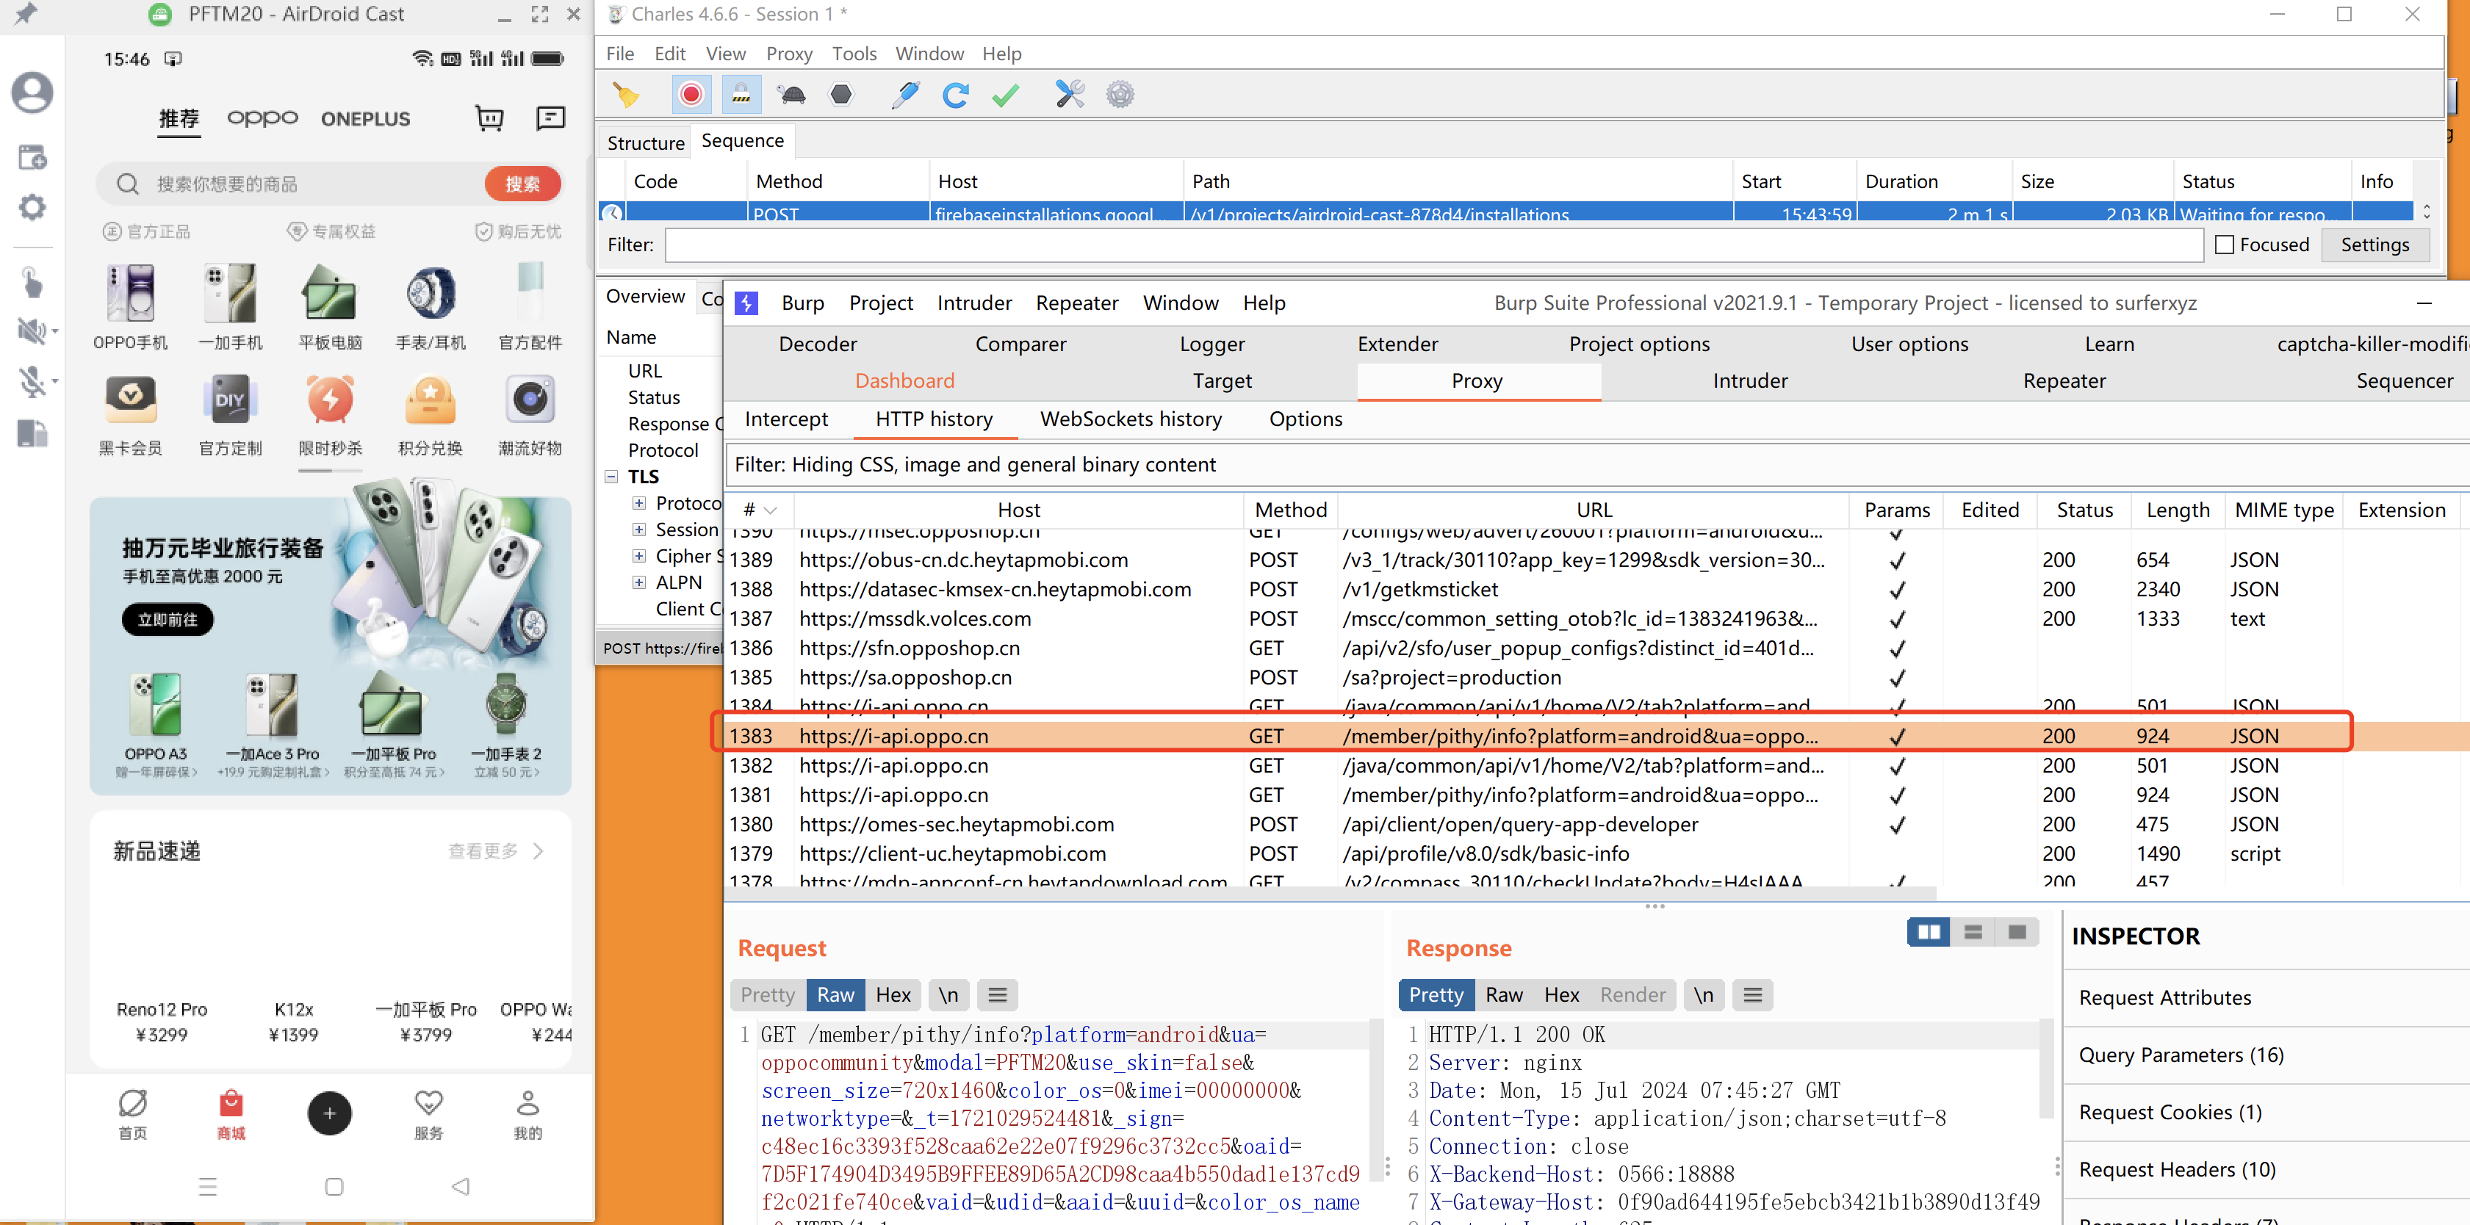
Task: Collapse the TLS tree node in Charles overview
Action: [612, 477]
